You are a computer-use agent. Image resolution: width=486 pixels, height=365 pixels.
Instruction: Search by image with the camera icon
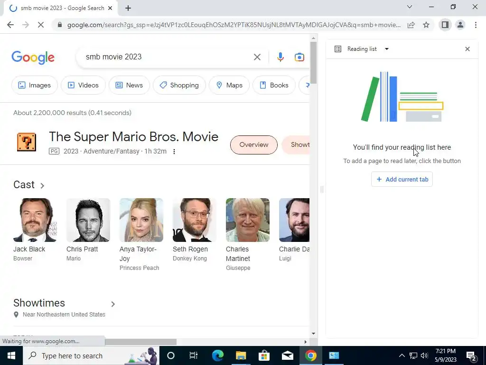[x=299, y=57]
